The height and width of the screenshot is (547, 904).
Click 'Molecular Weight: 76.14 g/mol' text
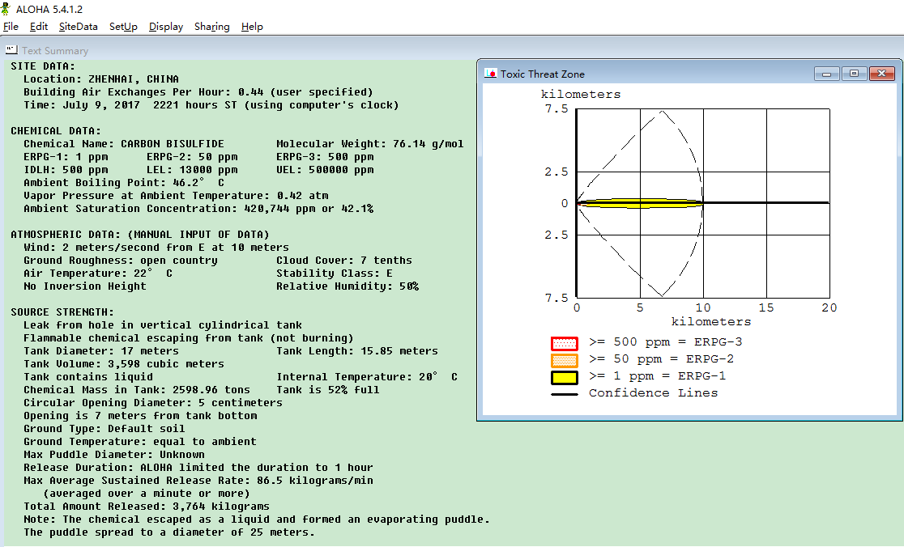click(369, 144)
